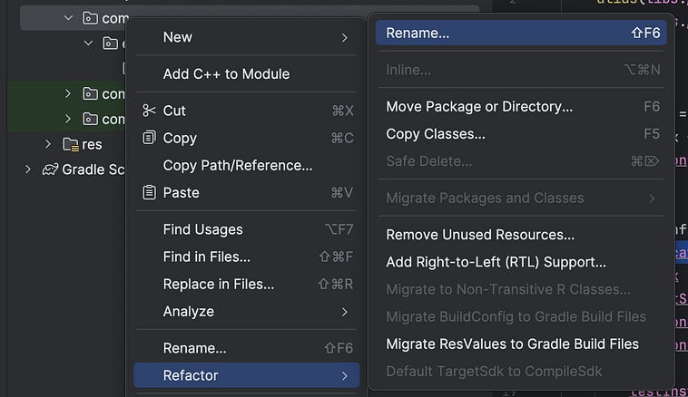Screen dimensions: 688x397
Task: Select Cut from the context menu
Action: click(246, 111)
